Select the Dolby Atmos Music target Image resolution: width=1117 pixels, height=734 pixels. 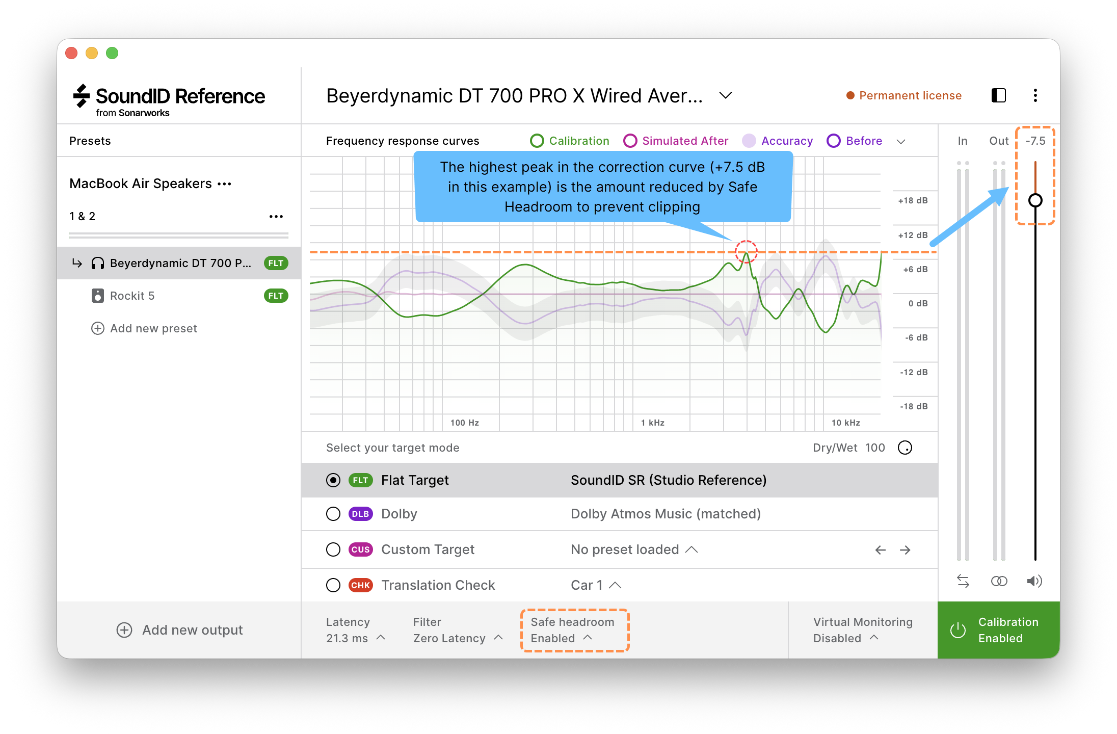click(x=333, y=514)
